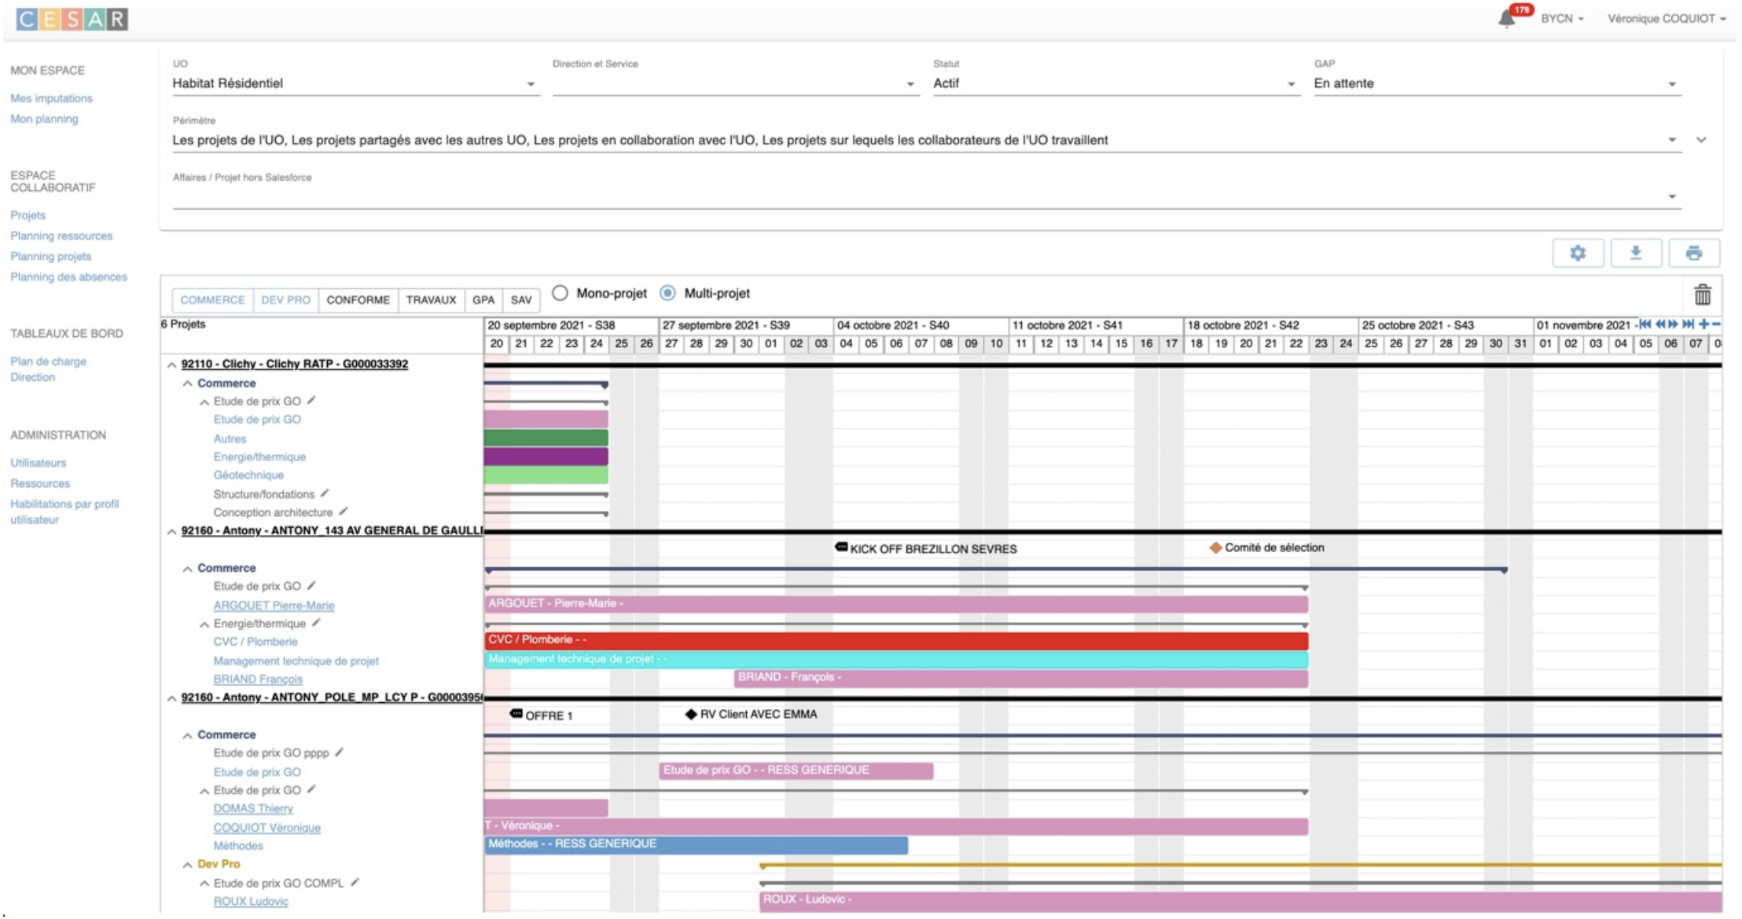Open BRIAND François resource link
1742x919 pixels.
click(258, 679)
